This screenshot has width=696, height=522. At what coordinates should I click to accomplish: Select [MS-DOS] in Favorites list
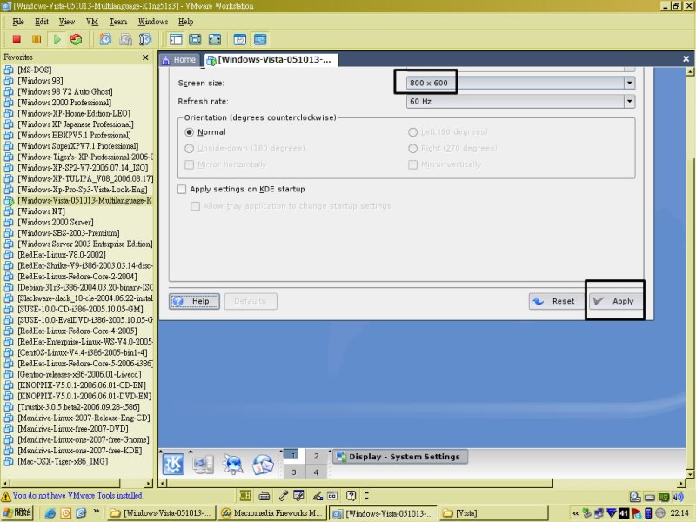(x=35, y=70)
